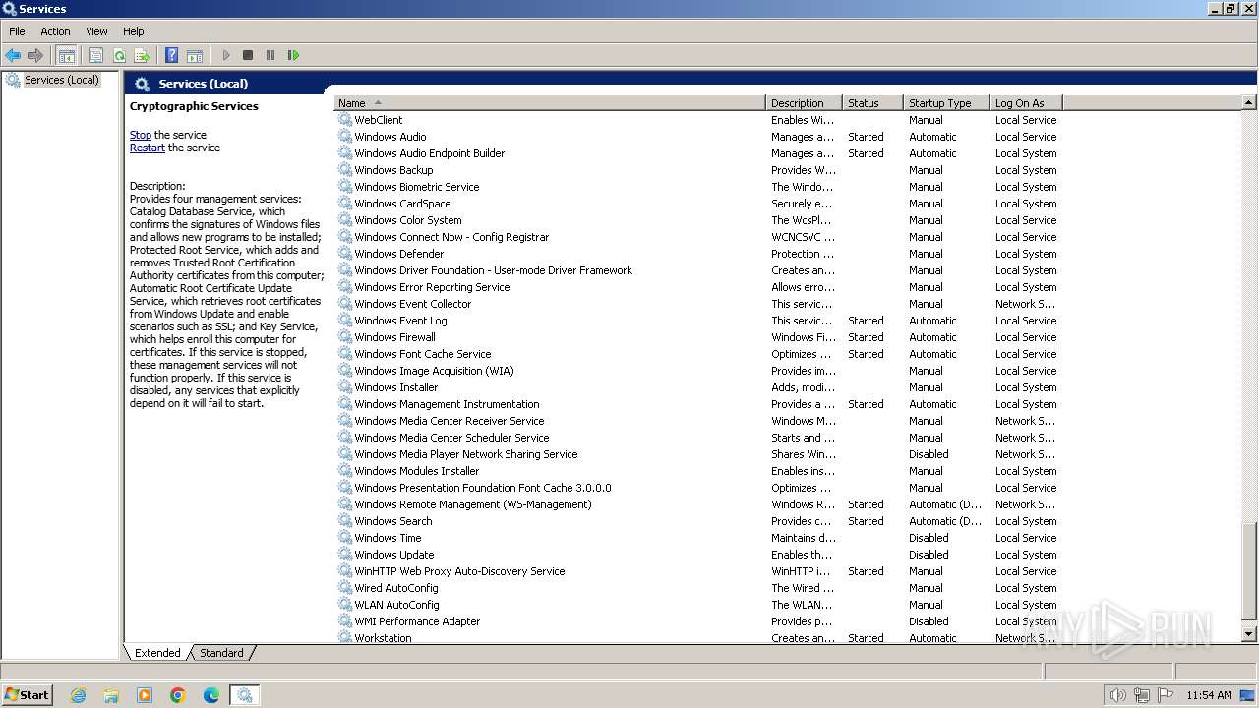Viewport: 1259px width, 708px height.
Task: Select the WLAN AutoConfig service
Action: pos(396,605)
